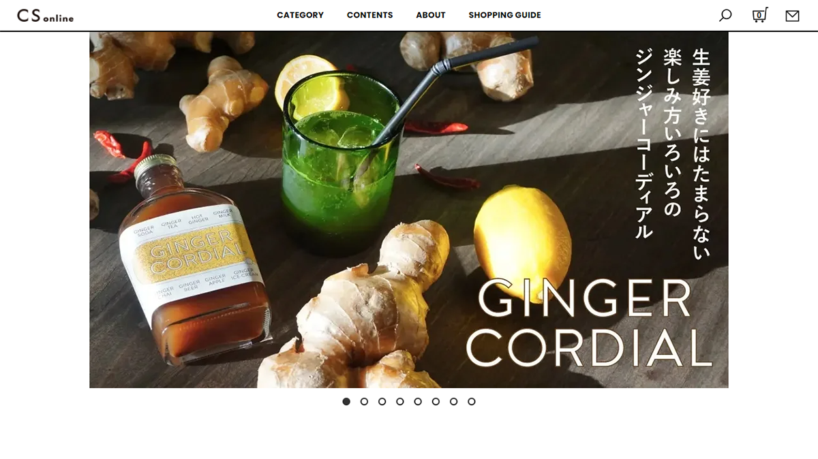818x459 pixels.
Task: Open the CONTENTS menu
Action: (x=369, y=15)
